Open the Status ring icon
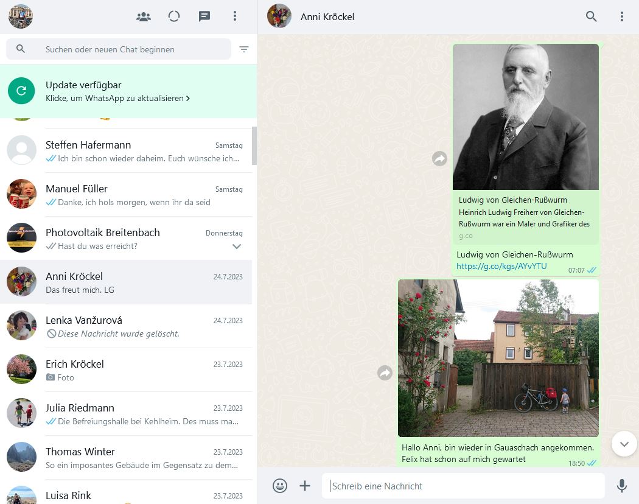This screenshot has height=504, width=639. point(174,16)
